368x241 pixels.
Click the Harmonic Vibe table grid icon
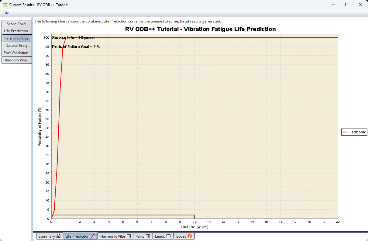[129, 236]
